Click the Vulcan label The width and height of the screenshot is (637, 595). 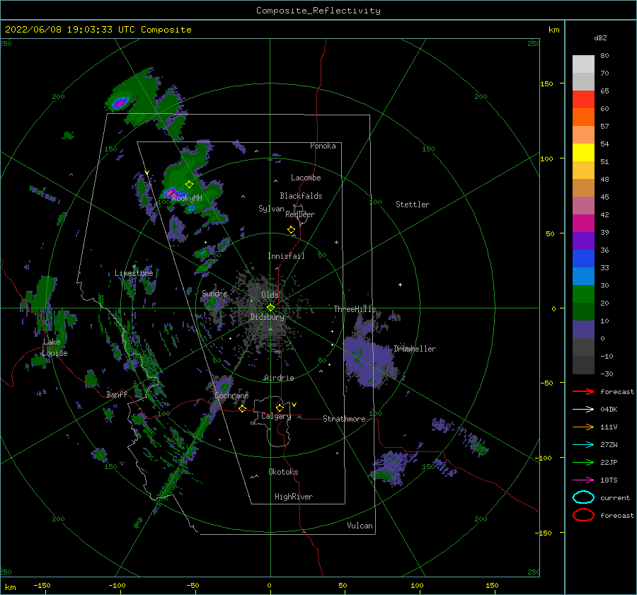360,526
